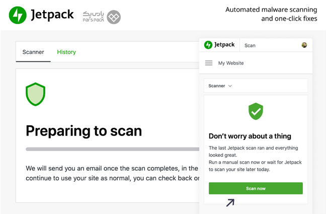This screenshot has width=326, height=214.
Task: Click the small Jetpack logo in side panel
Action: (208, 45)
